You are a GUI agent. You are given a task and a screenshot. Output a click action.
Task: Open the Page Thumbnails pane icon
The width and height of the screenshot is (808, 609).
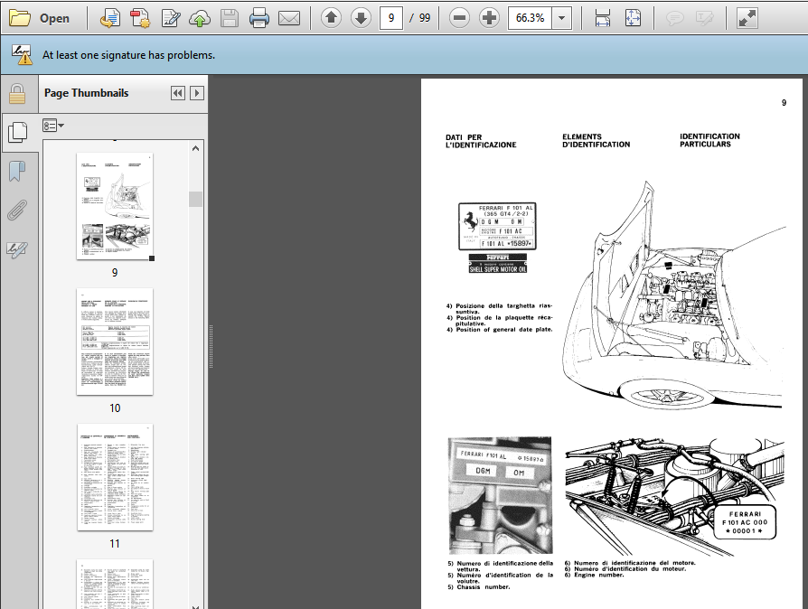point(18,133)
